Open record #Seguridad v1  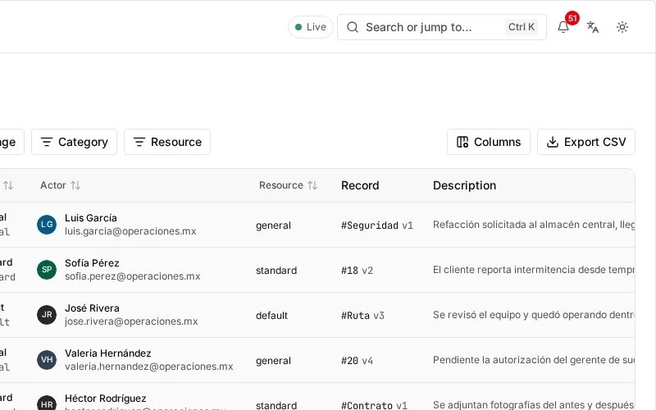click(377, 225)
